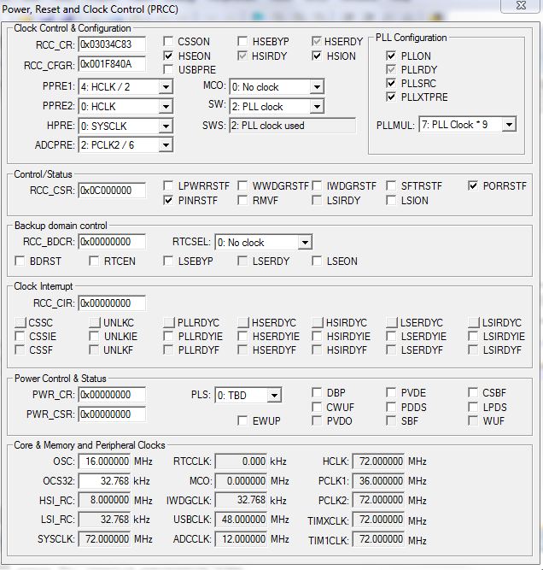This screenshot has width=543, height=570.
Task: Click the LSERDYC clear button
Action: [392, 322]
